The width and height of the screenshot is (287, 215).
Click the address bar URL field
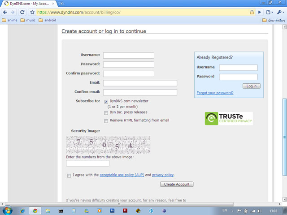[143, 12]
